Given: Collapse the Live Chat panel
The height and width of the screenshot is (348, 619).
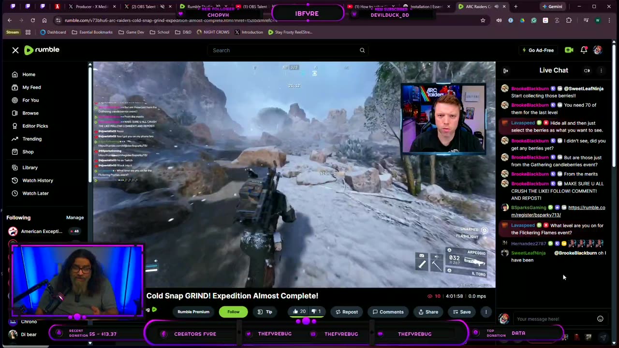Looking at the screenshot, I should (x=505, y=71).
